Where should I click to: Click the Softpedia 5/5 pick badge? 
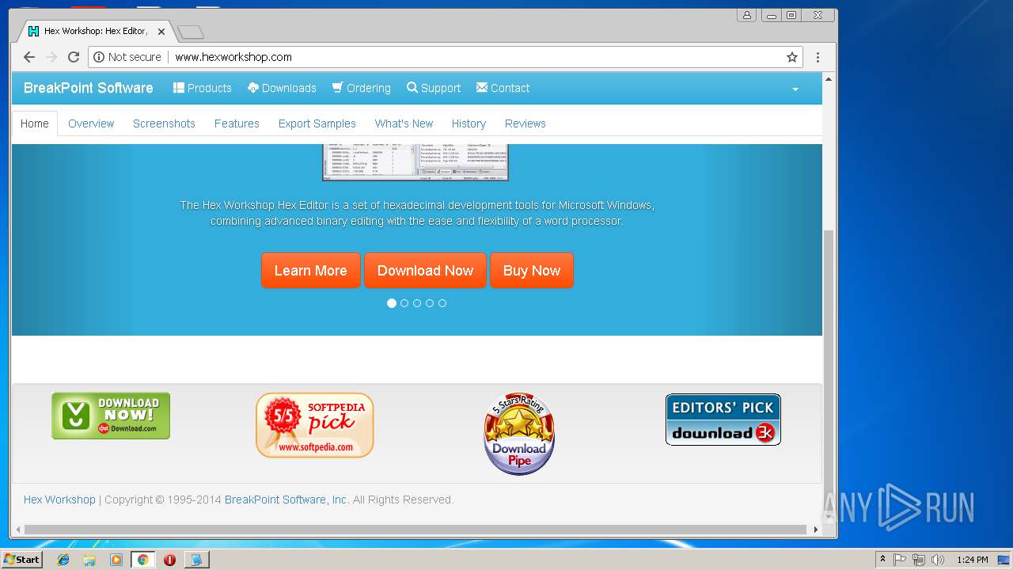[x=315, y=425]
